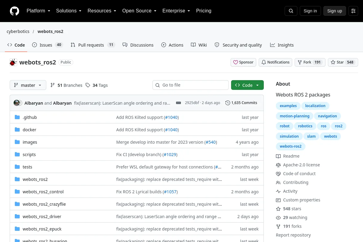View 29 watching link
The width and height of the screenshot is (363, 242).
pos(292,217)
